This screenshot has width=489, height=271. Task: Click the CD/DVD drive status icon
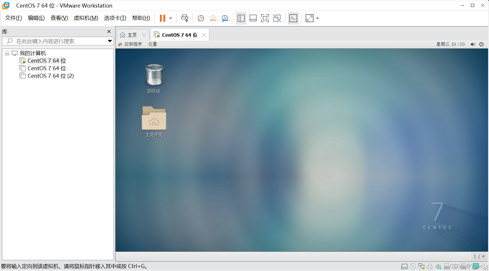[x=413, y=266]
